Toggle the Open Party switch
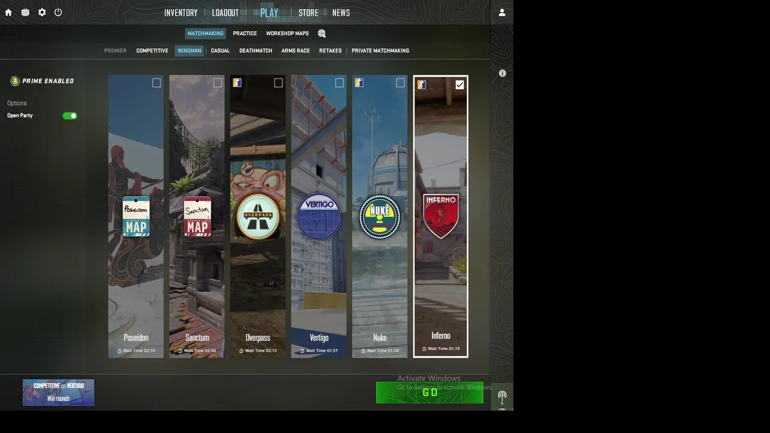The height and width of the screenshot is (433, 770). 70,115
